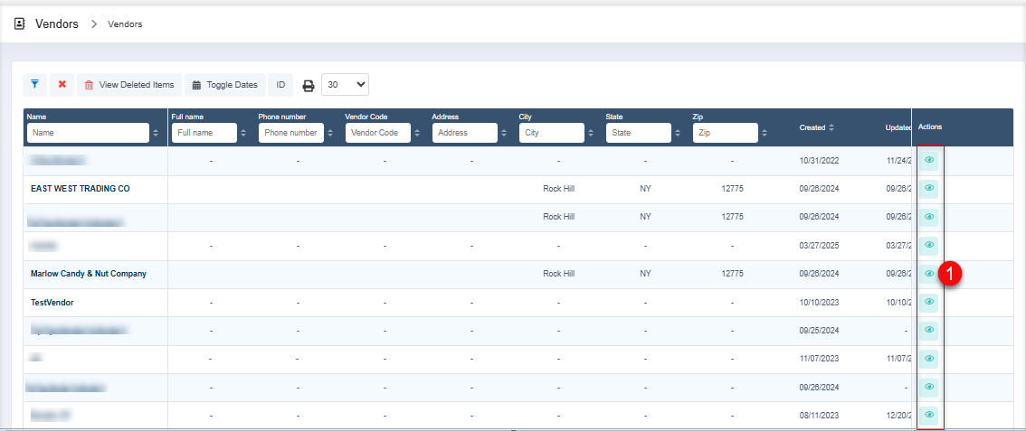Click the Vendor Code filter input
The image size is (1026, 431).
(x=377, y=133)
